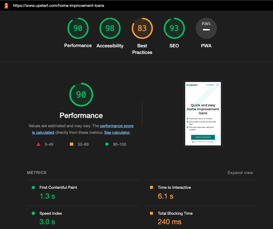Jump to SEO score gauge 93
The width and height of the screenshot is (273, 229).
click(x=174, y=28)
